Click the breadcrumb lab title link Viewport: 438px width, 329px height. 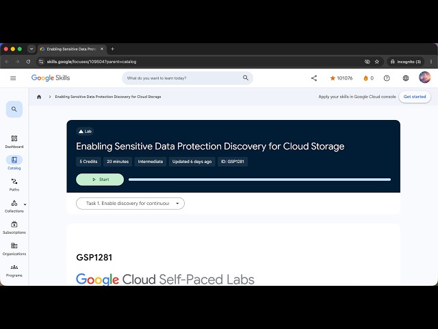(108, 97)
